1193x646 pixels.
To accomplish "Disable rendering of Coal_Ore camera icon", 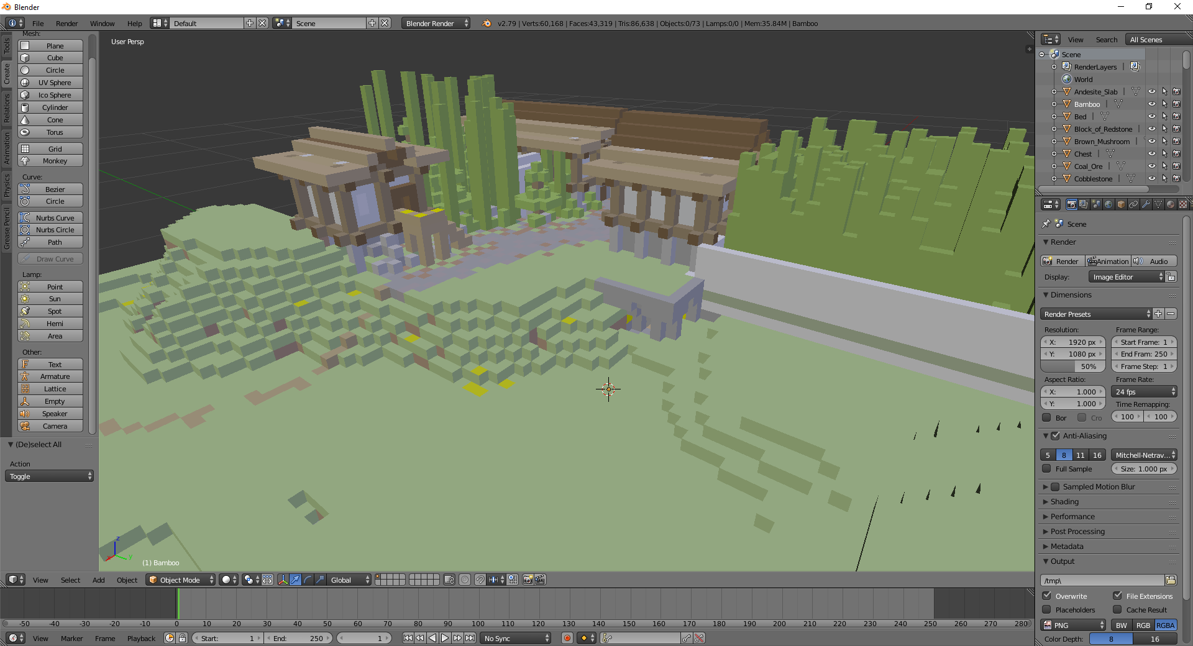I will [1176, 166].
